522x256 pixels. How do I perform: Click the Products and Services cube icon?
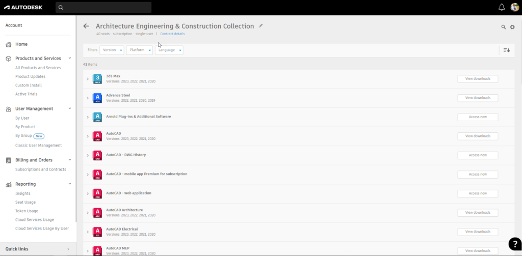(x=9, y=59)
